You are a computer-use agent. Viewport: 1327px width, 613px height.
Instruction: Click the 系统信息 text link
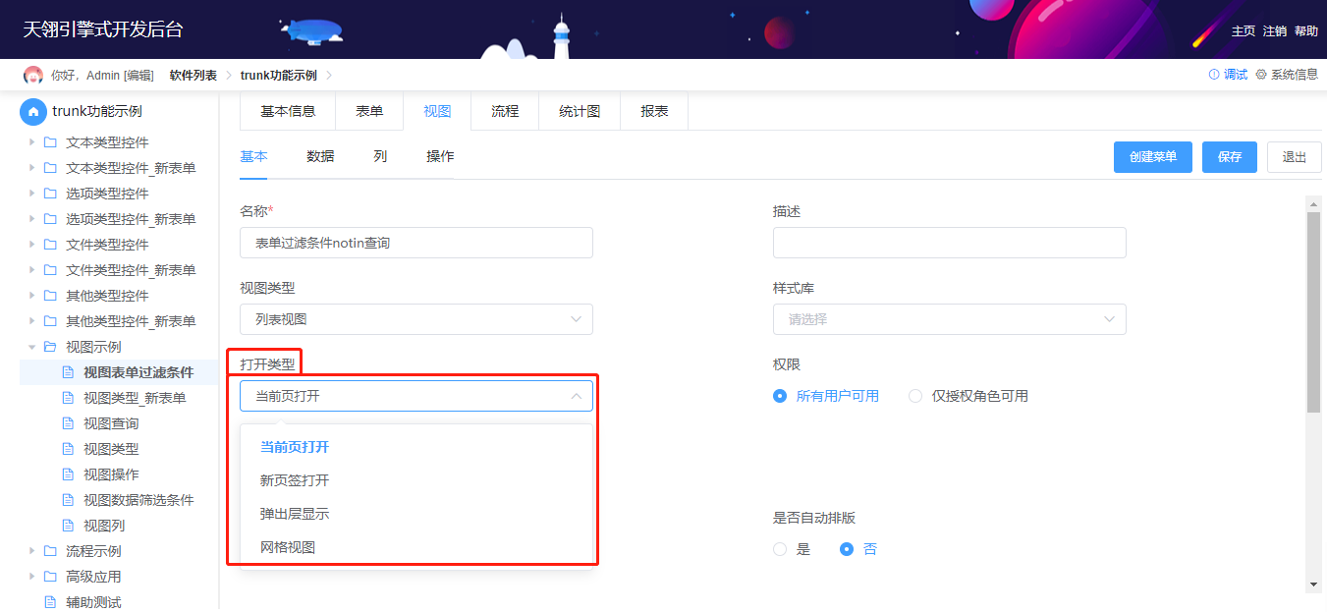[x=1295, y=75]
